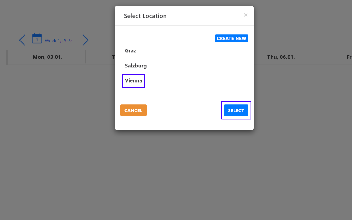Confirm with the blue SELECT button
The image size is (352, 220).
pyautogui.click(x=236, y=110)
